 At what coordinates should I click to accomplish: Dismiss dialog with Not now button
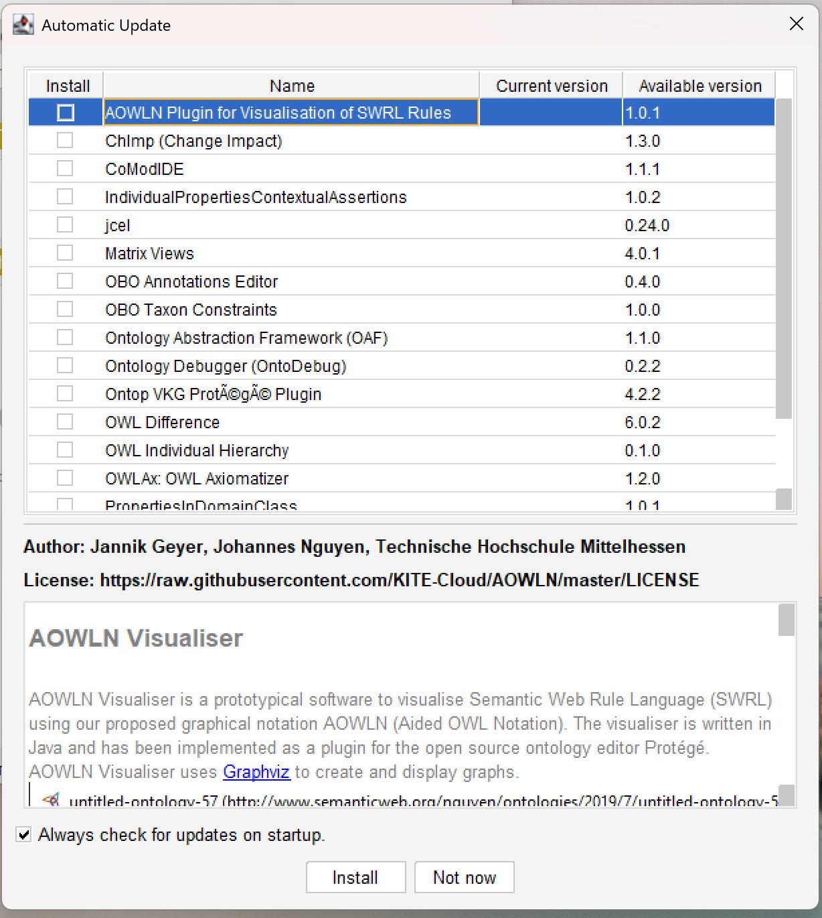(x=465, y=877)
